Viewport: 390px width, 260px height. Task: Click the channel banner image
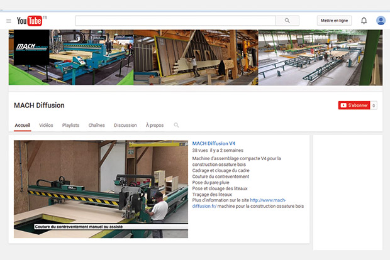tap(196, 57)
